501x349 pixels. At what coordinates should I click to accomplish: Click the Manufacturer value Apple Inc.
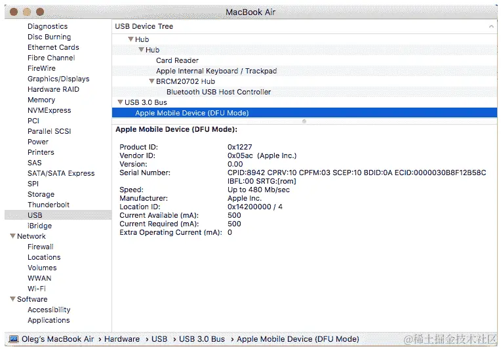245,199
